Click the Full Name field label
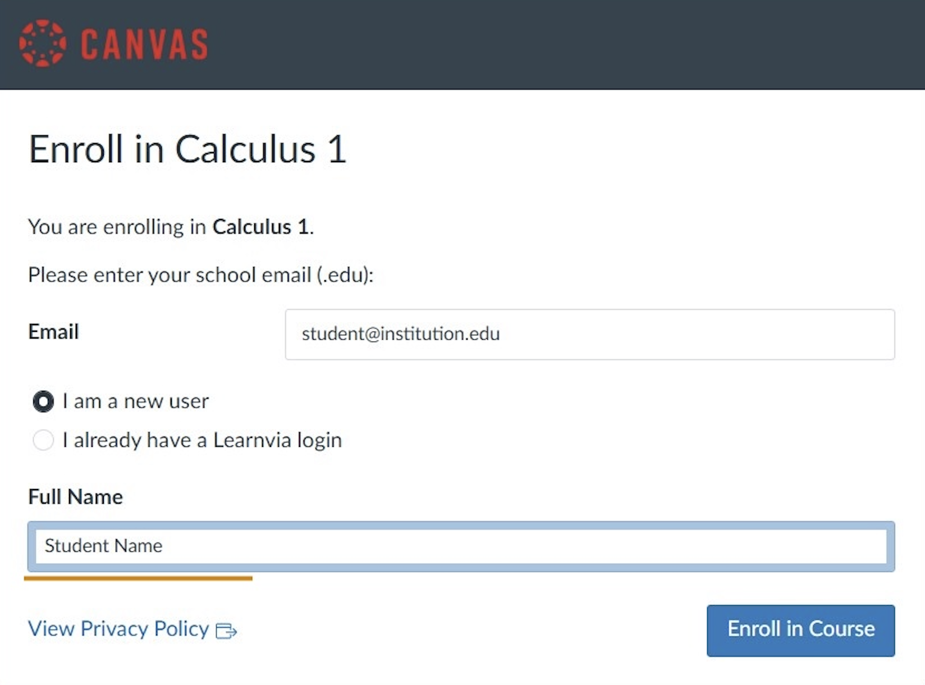925x685 pixels. (x=75, y=497)
